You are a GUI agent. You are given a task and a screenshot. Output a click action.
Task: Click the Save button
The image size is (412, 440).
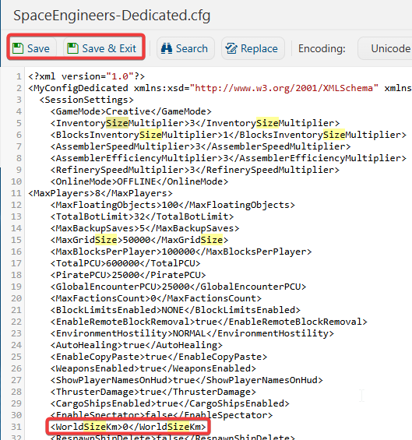[32, 48]
